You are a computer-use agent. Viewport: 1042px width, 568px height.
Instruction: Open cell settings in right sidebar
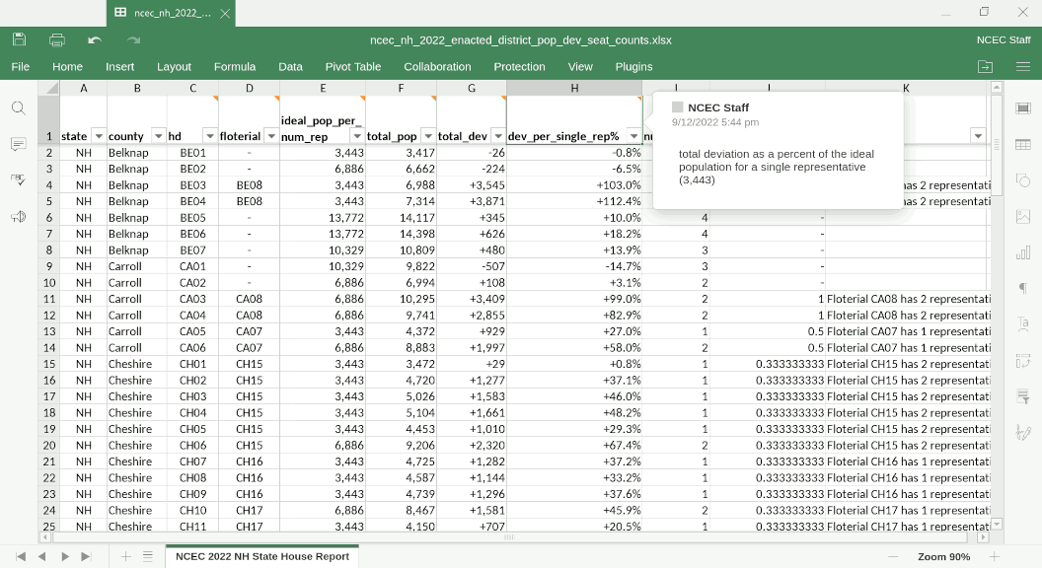[x=1022, y=108]
